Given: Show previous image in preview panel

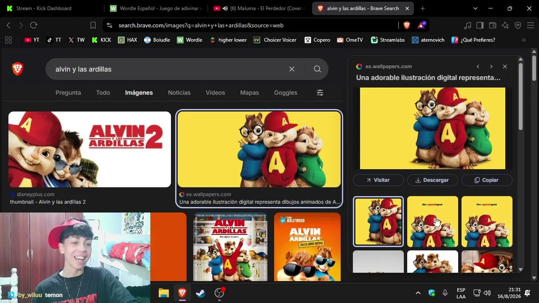Looking at the screenshot, I should pos(478,66).
